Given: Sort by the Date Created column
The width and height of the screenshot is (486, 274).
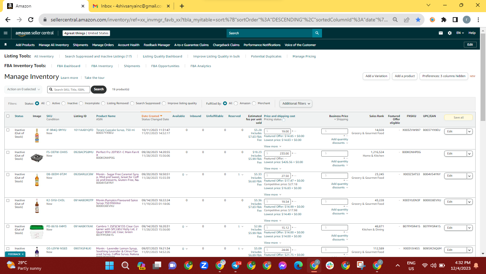Looking at the screenshot, I should pyautogui.click(x=152, y=116).
